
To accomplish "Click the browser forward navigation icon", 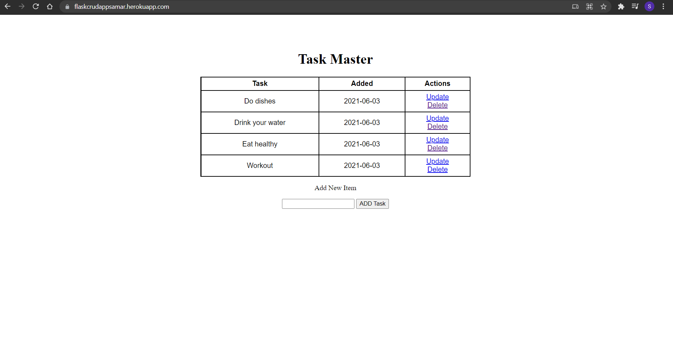I will (21, 6).
